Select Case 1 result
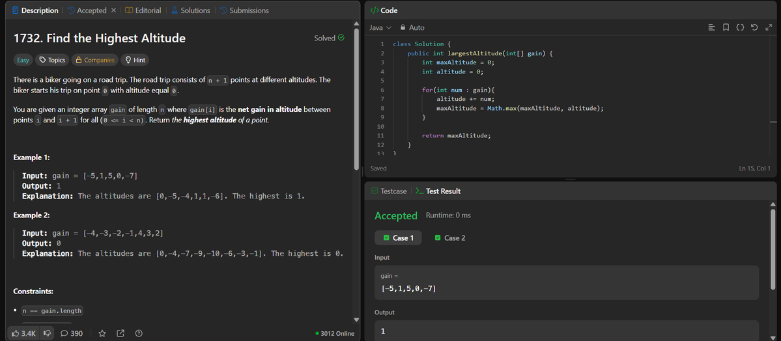The image size is (781, 341). pos(399,238)
